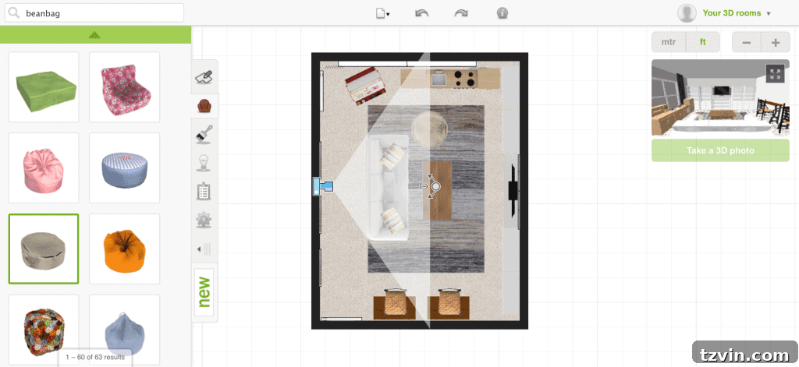
Task: Select the multicolor patchwork beanbag thumbnail
Action: pyautogui.click(x=44, y=328)
